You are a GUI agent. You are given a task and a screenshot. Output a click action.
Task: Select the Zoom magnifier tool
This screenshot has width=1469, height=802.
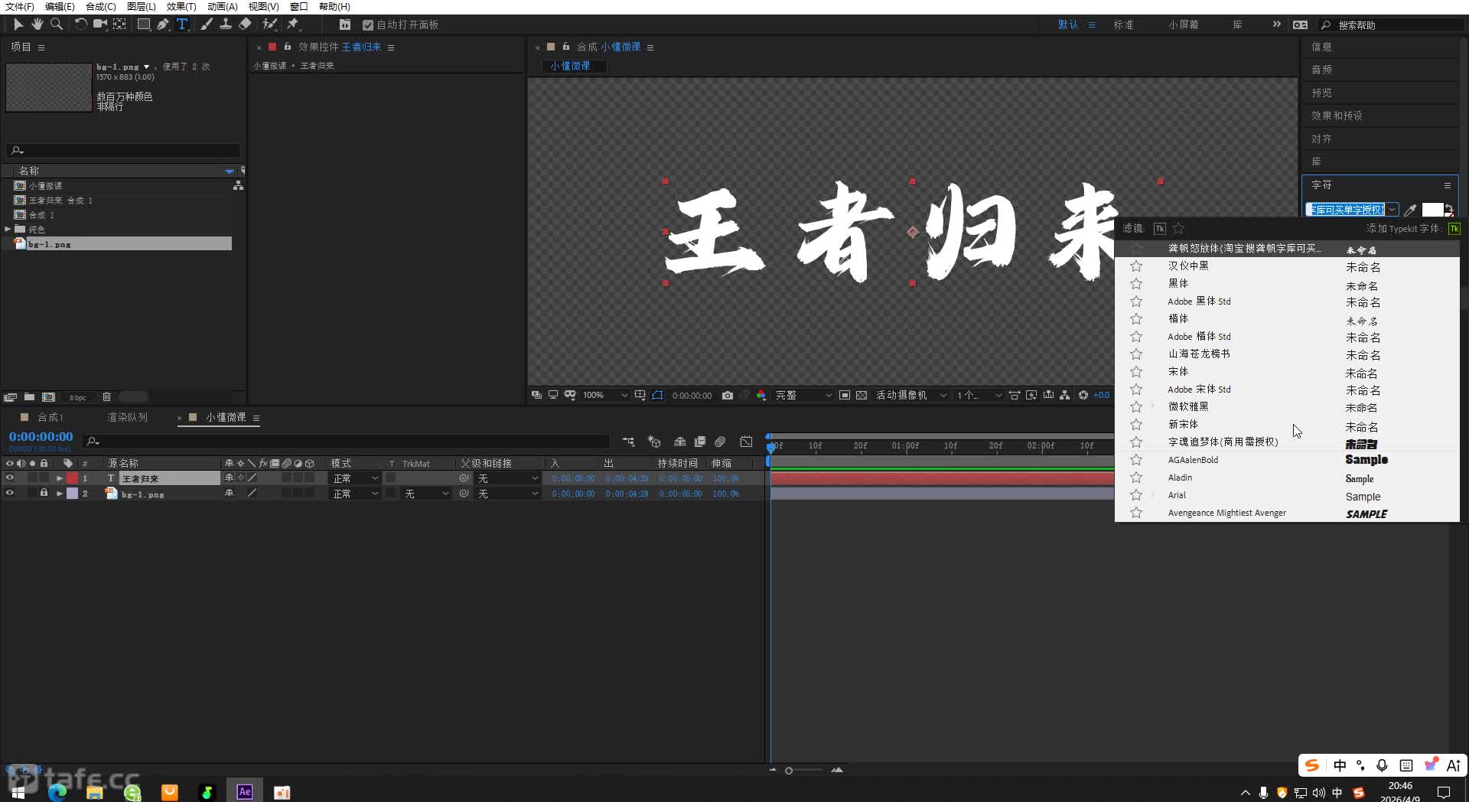pyautogui.click(x=57, y=24)
